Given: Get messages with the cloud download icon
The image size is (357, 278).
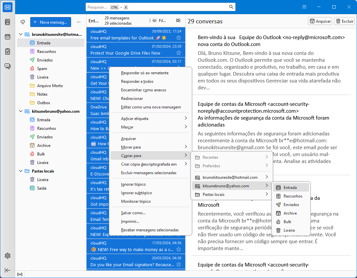Looking at the screenshot, I should click(23, 22).
